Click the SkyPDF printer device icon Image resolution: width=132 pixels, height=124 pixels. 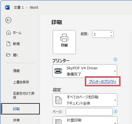point(58,71)
